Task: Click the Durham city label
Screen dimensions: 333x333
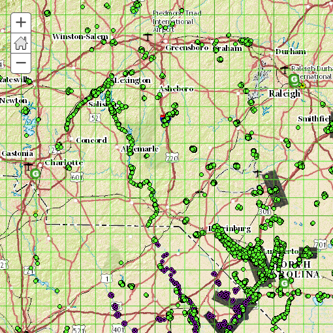Action: [x=291, y=52]
